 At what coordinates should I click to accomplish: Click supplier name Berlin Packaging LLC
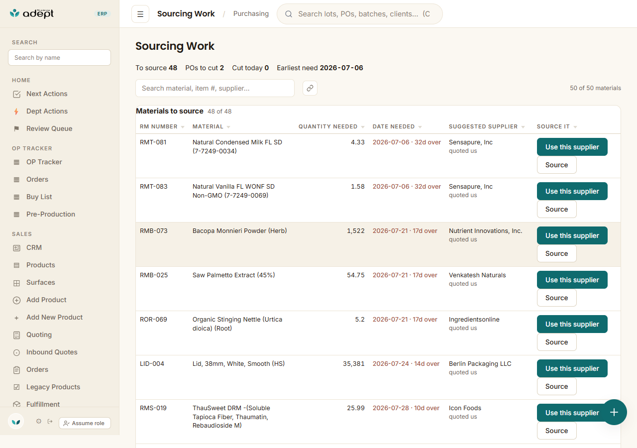(x=480, y=364)
